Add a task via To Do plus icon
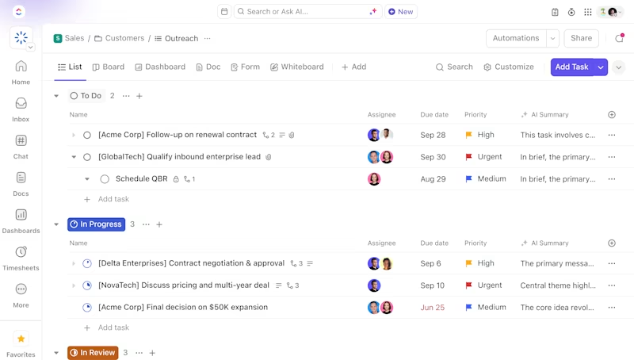Image resolution: width=634 pixels, height=360 pixels. coord(139,96)
